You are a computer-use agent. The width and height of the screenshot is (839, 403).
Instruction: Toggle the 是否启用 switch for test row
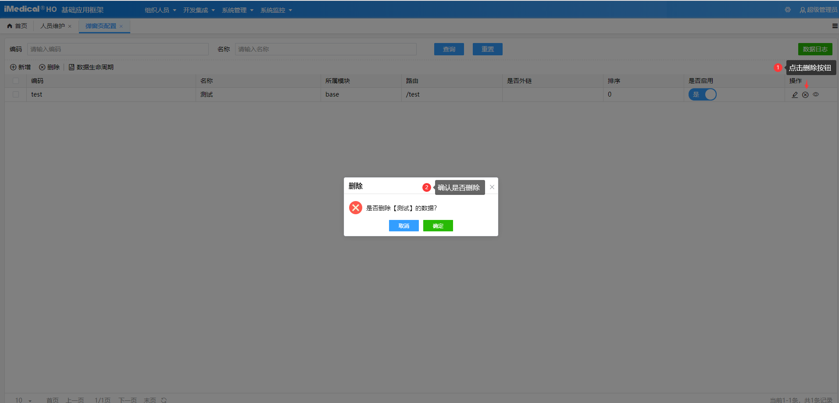(702, 94)
